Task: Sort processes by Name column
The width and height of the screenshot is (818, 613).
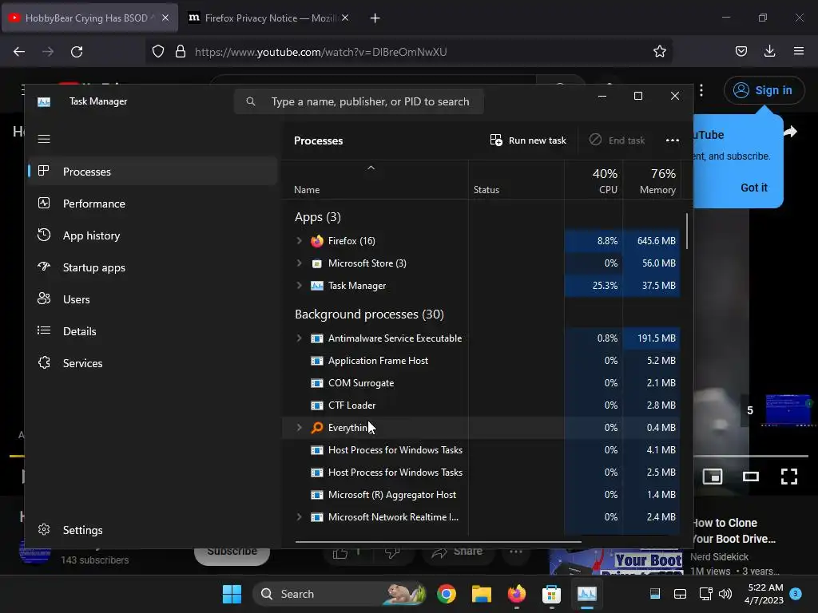Action: pyautogui.click(x=307, y=190)
